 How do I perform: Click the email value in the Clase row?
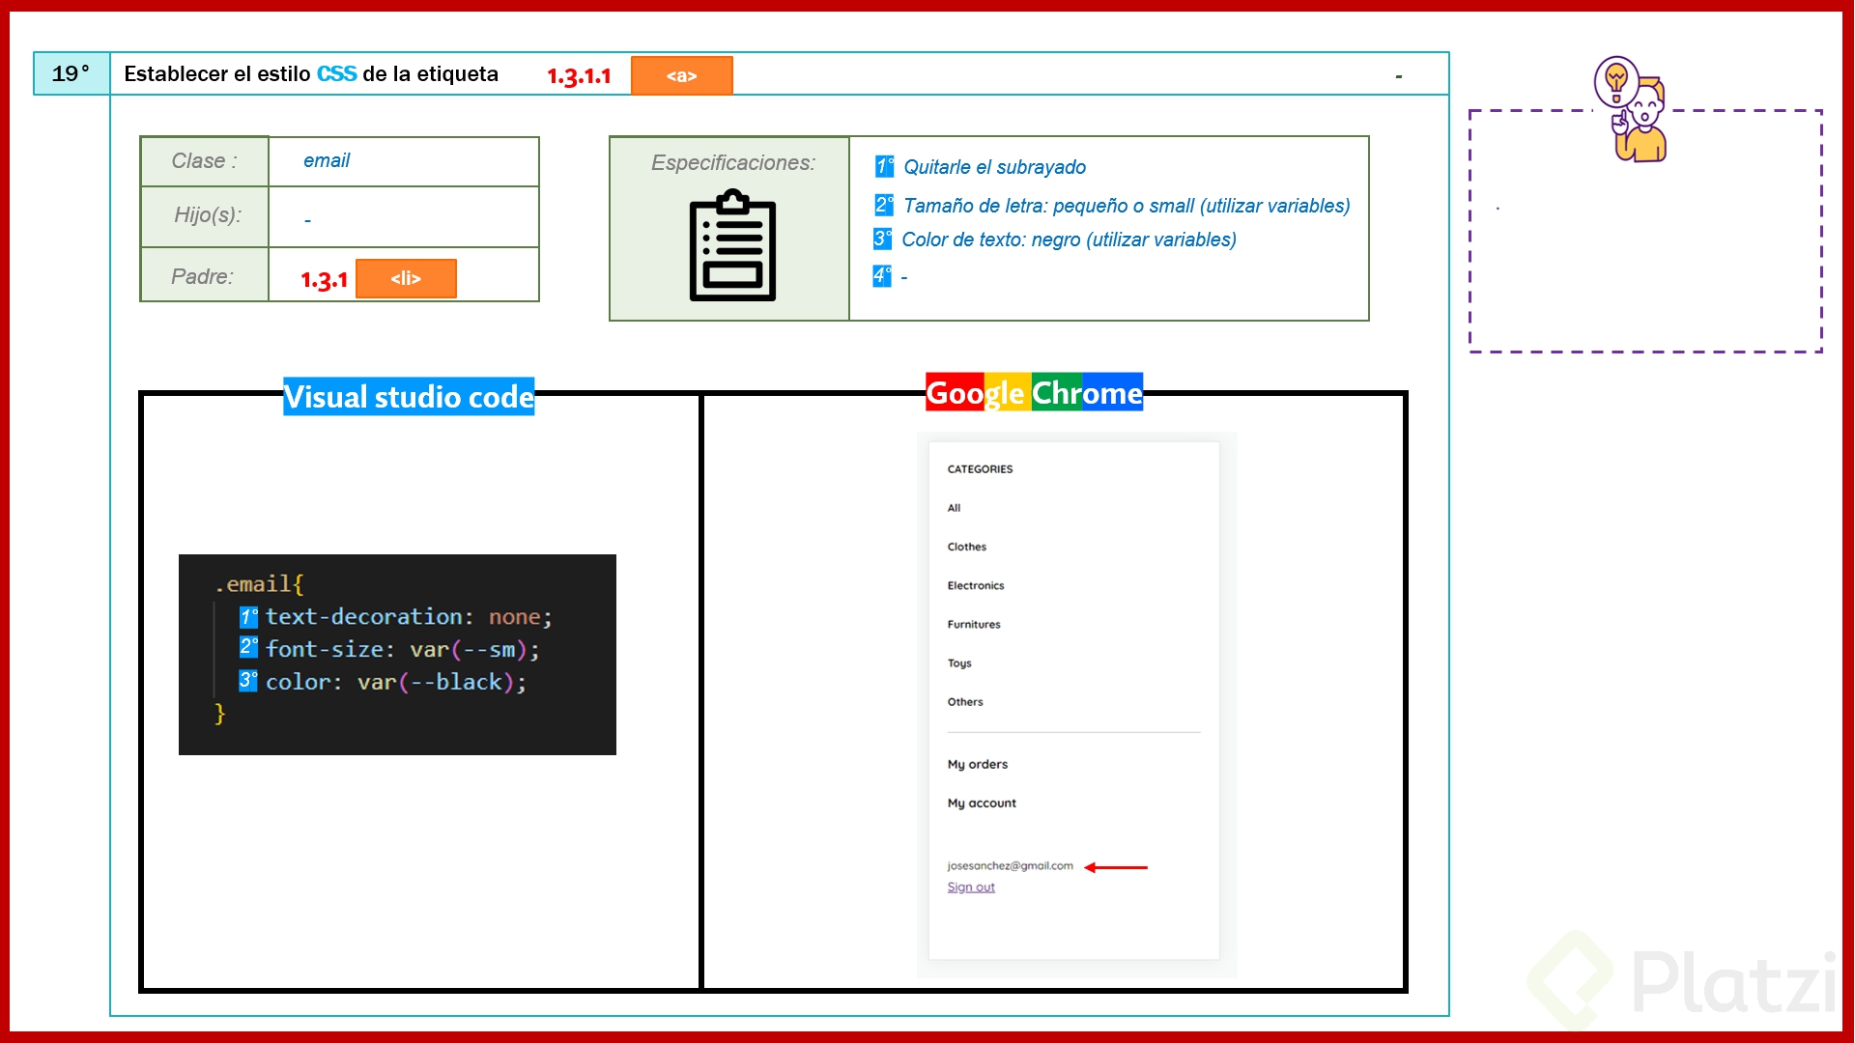click(x=327, y=160)
